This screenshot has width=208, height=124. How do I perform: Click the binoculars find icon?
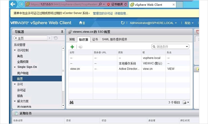tap(72, 102)
